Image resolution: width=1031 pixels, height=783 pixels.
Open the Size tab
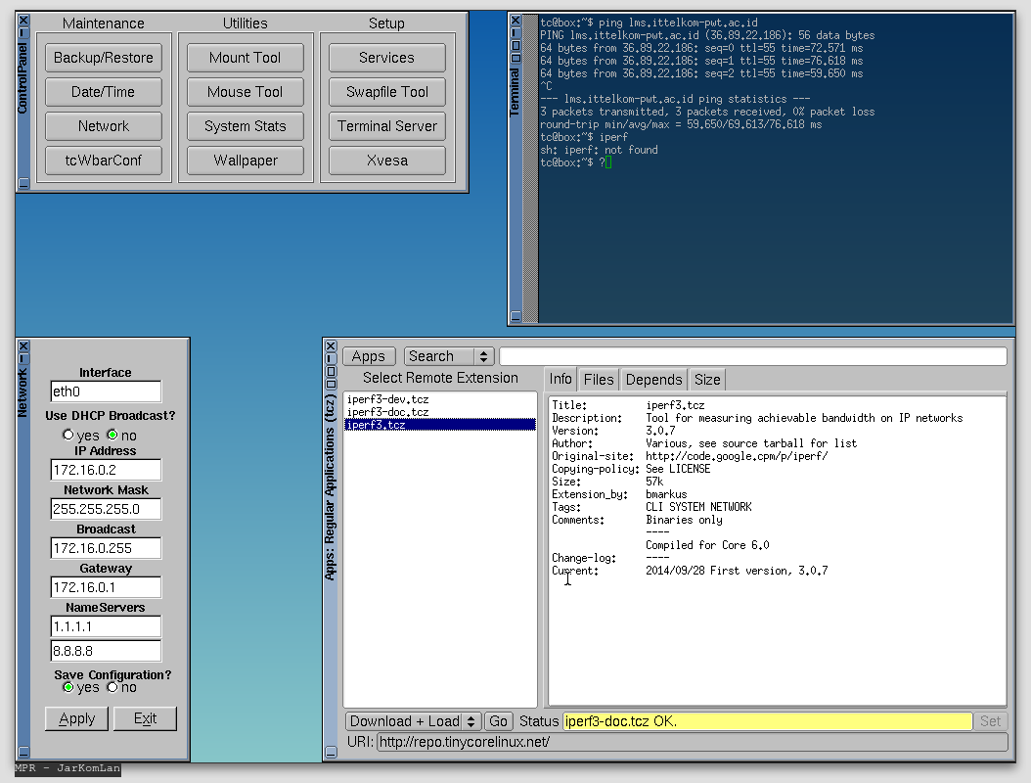tap(707, 380)
